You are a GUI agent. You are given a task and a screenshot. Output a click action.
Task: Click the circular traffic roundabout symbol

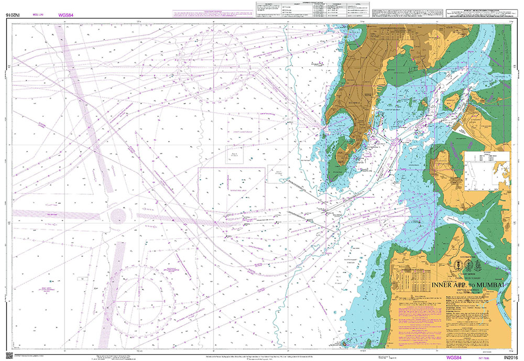coord(118,215)
